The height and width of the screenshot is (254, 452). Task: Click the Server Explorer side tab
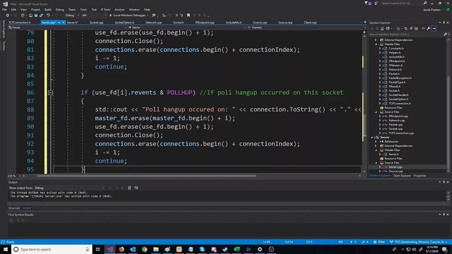(x=4, y=29)
